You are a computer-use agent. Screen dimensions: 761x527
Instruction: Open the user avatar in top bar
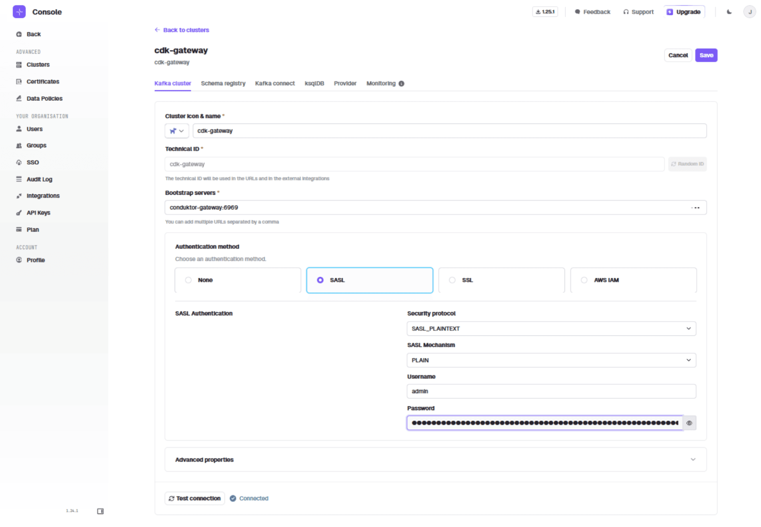coord(749,12)
